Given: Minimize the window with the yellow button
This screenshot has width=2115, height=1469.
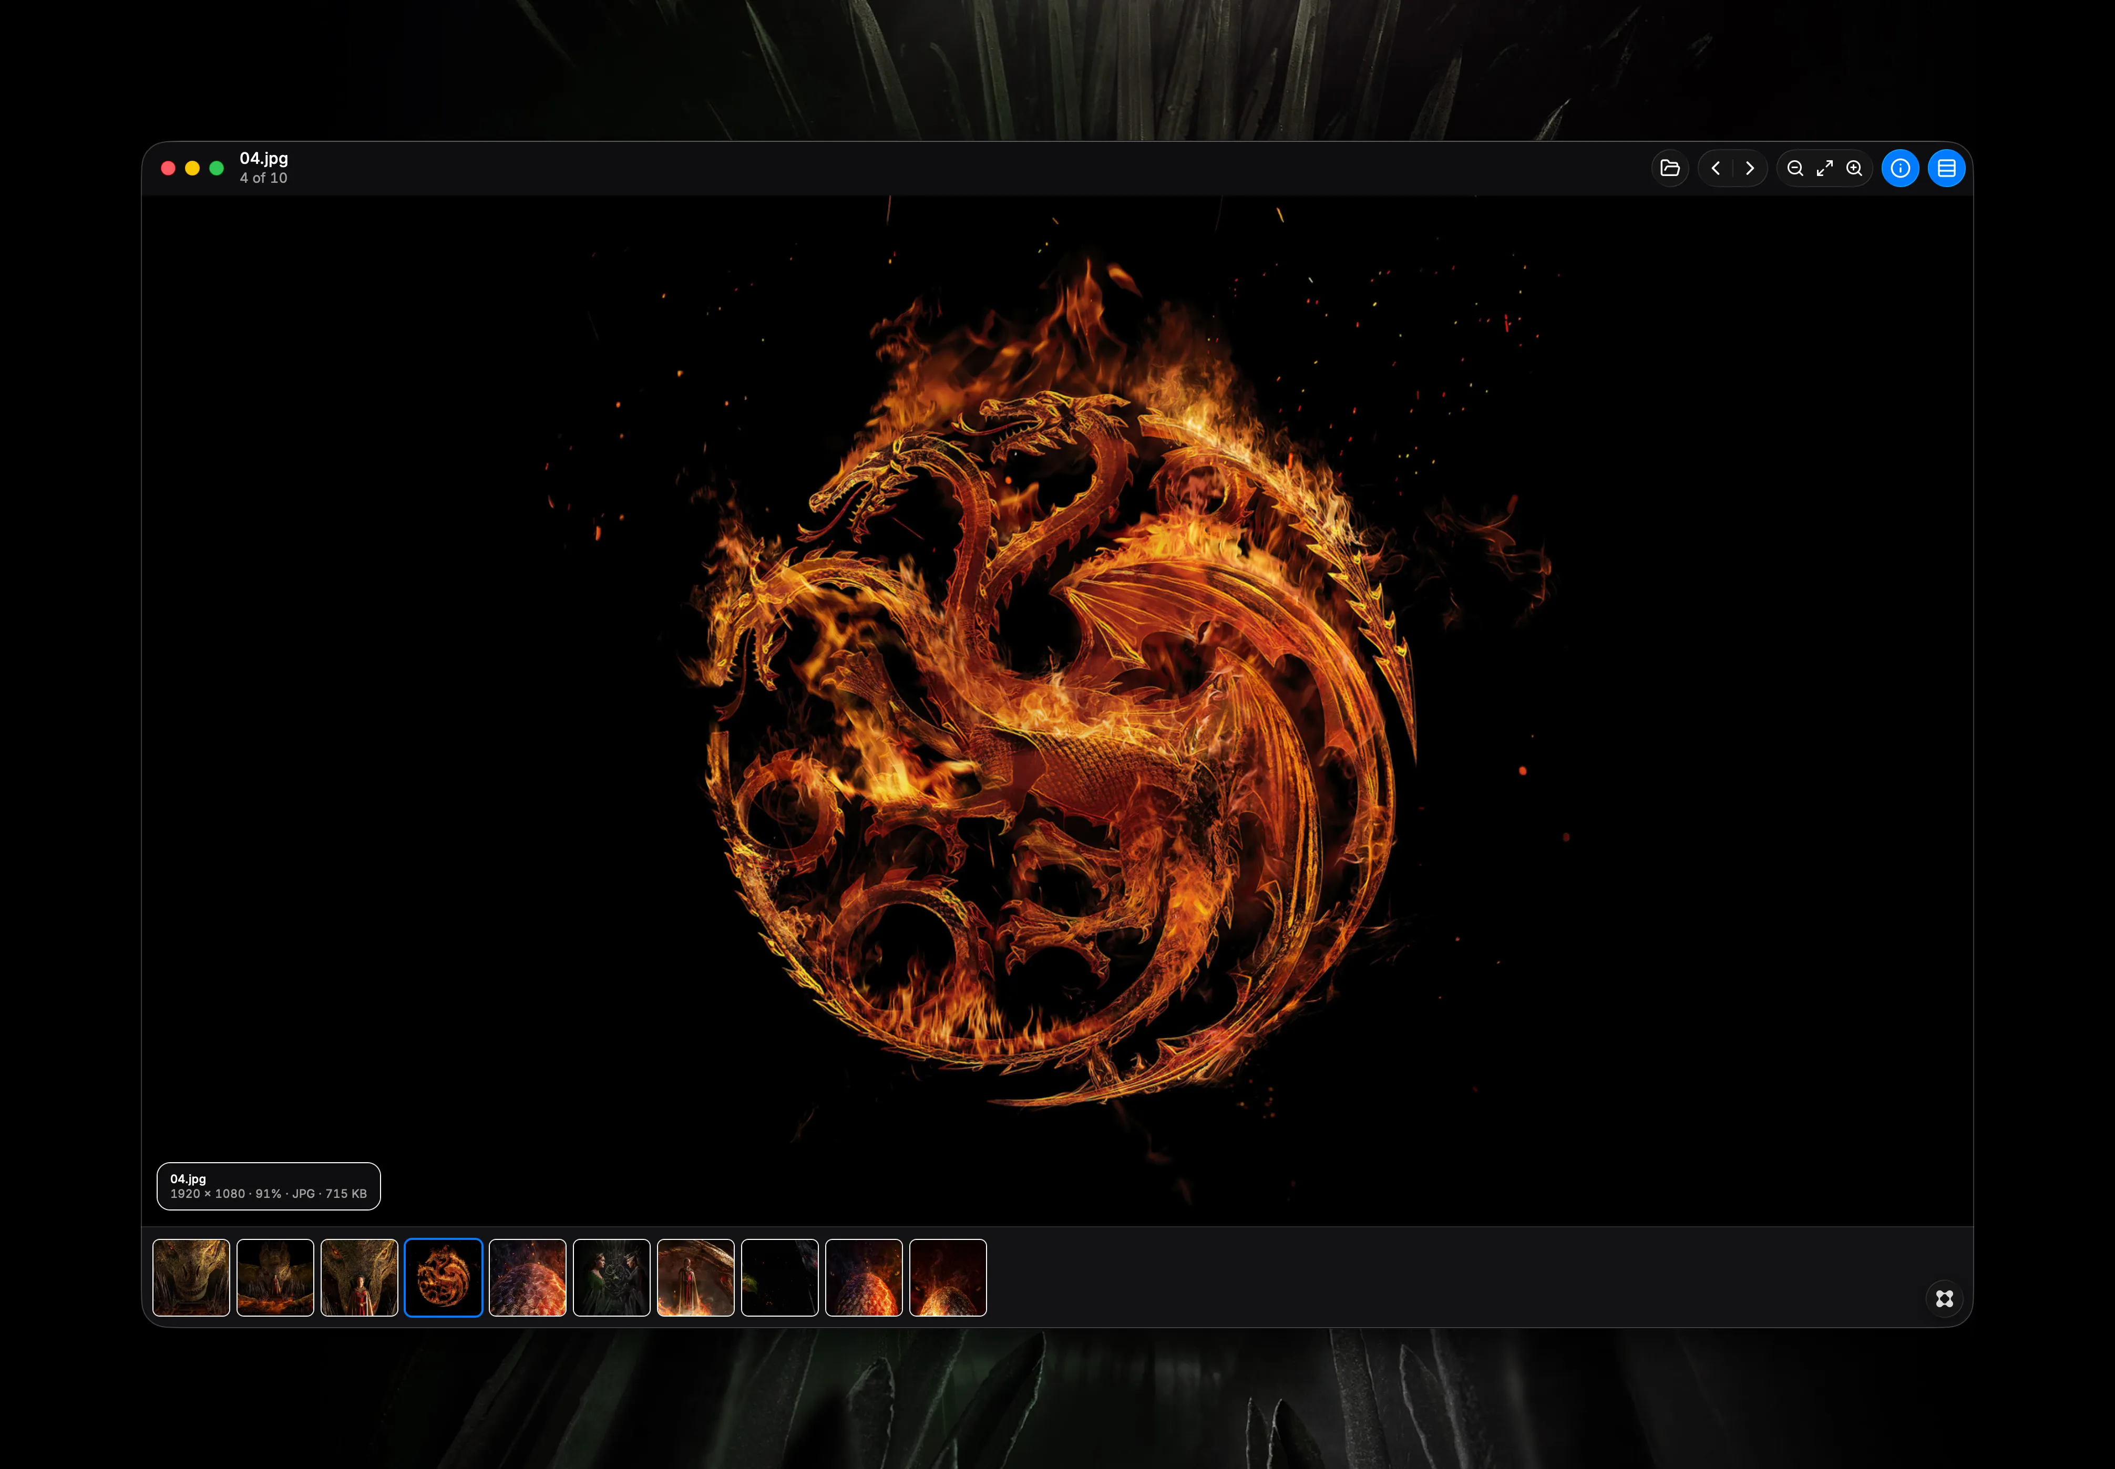Looking at the screenshot, I should pyautogui.click(x=192, y=169).
